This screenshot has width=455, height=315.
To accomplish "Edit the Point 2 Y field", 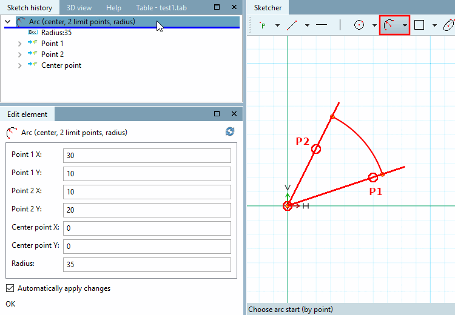I will (147, 210).
